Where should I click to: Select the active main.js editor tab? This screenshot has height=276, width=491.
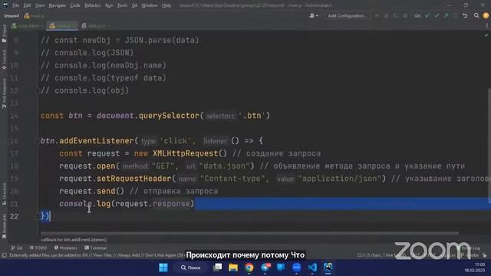[62, 26]
